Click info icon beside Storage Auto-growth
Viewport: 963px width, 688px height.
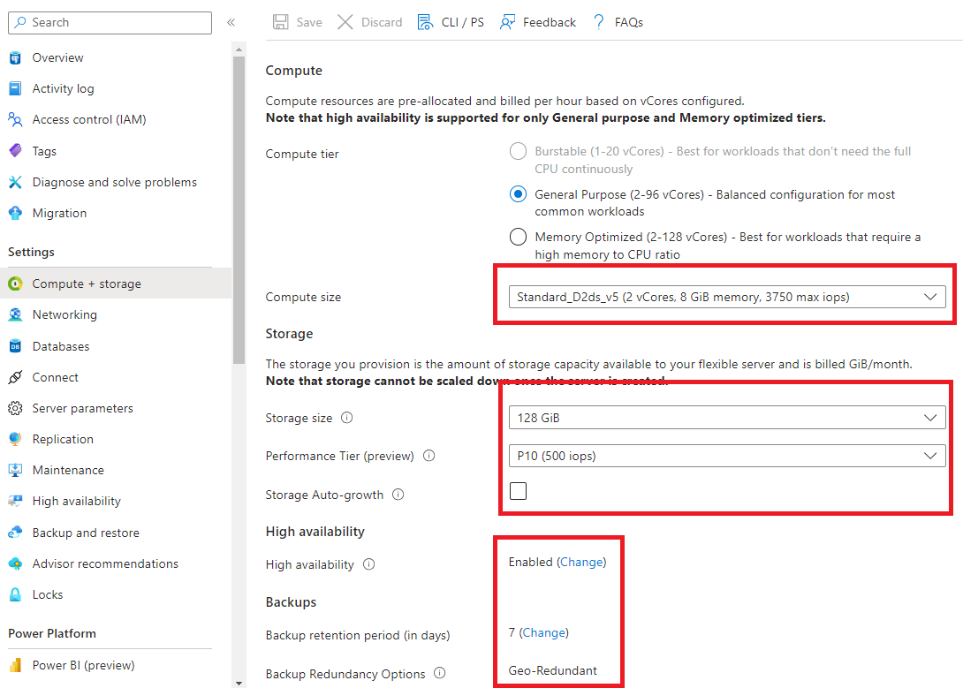tap(398, 494)
